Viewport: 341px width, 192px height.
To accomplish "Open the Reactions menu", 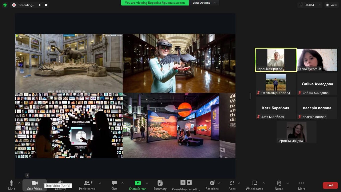I will point(212,185).
